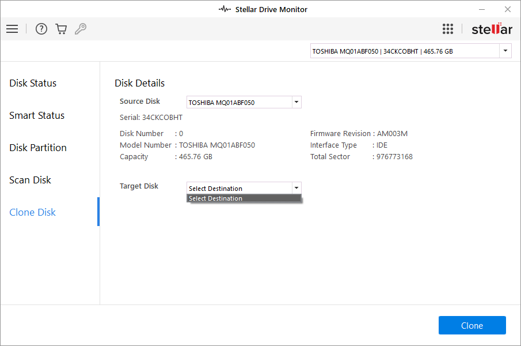Click the Firmware Revision value AM003M
Screen dimensions: 521x346
click(x=392, y=133)
